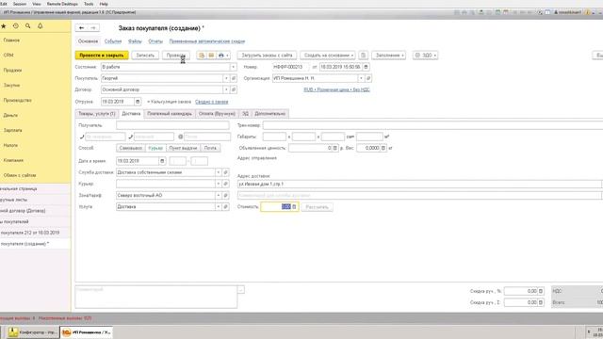This screenshot has height=339, width=603.
Task: Open the Договор record link icon
Action: click(234, 89)
